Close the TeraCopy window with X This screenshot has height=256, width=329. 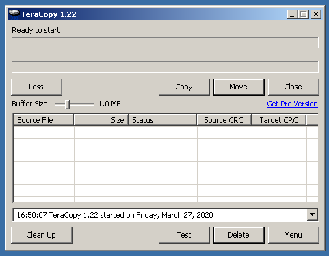[x=316, y=14]
